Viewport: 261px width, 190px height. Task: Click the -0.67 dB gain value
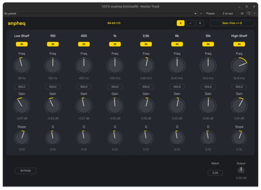[x=22, y=119]
